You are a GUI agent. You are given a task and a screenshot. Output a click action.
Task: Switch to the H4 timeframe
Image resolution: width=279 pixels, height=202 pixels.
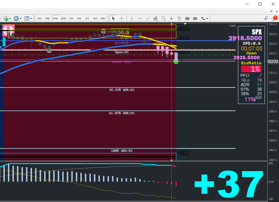[x=79, y=18]
